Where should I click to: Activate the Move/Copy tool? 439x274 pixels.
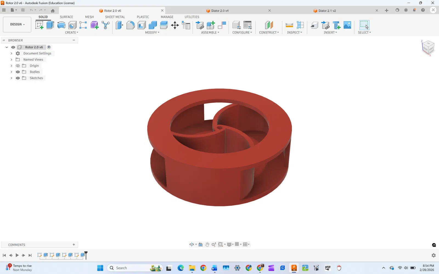[x=175, y=25]
